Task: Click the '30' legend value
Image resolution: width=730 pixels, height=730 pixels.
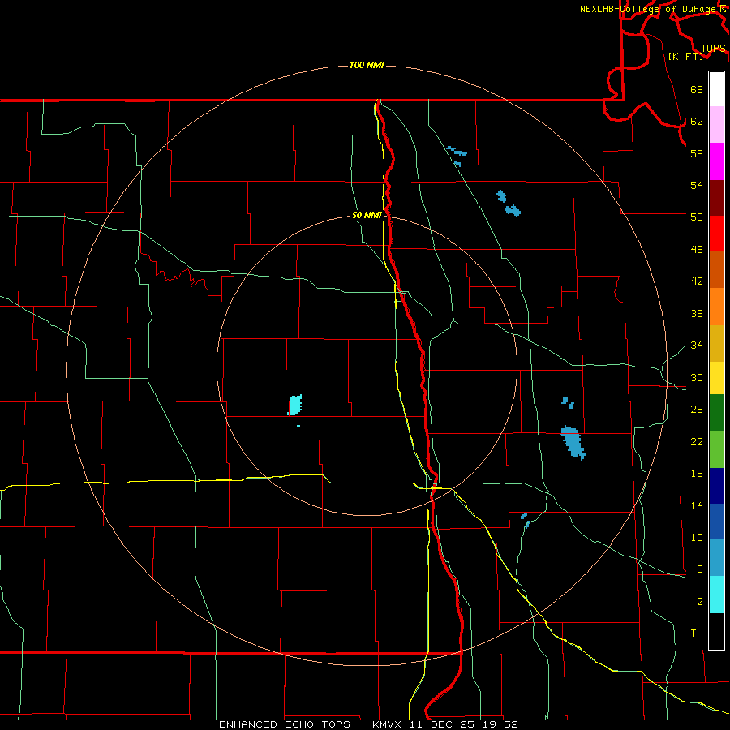Action: (697, 377)
